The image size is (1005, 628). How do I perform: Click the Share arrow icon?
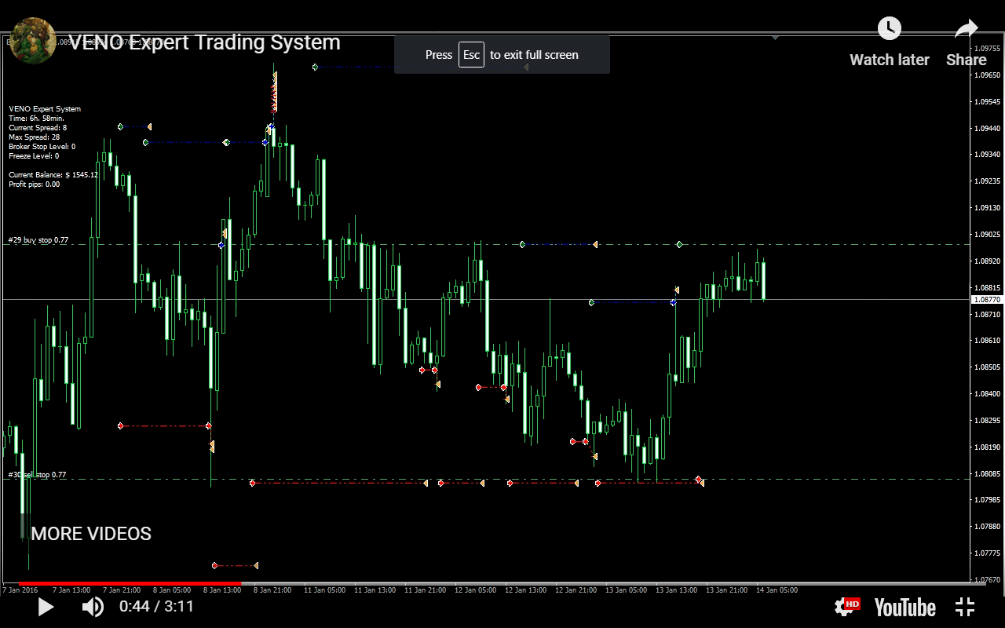point(966,29)
